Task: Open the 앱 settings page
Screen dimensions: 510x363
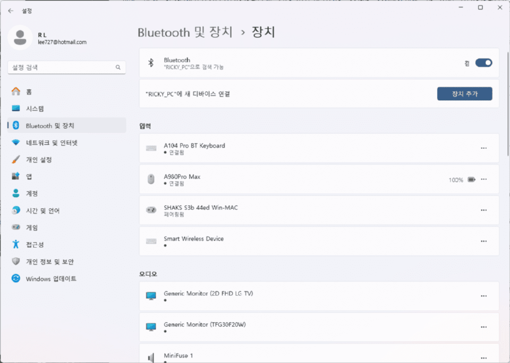Action: pos(67,176)
